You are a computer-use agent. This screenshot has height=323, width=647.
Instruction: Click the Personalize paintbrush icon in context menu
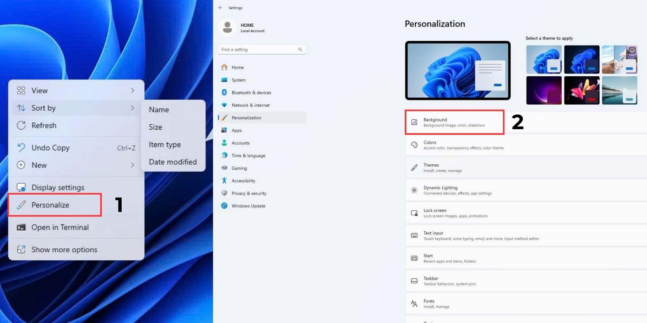21,205
